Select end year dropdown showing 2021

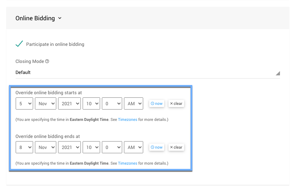[x=69, y=147]
